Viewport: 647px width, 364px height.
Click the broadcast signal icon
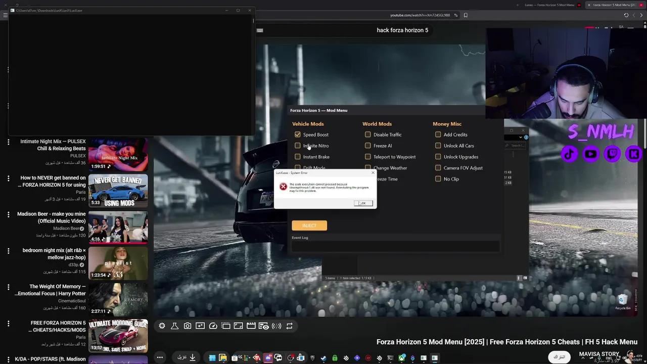[276, 326]
